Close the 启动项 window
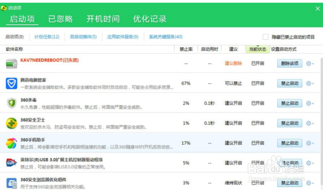The height and width of the screenshot is (190, 323). [318, 9]
